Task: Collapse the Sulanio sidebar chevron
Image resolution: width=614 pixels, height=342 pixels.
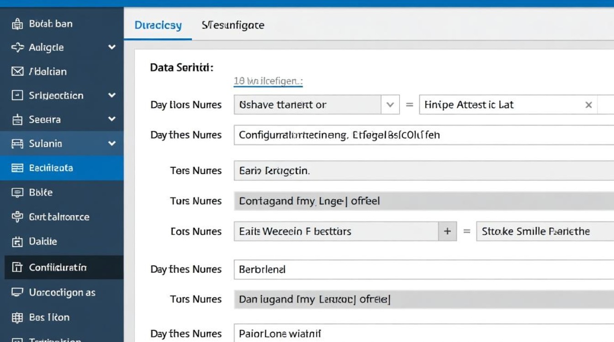Action: click(111, 144)
